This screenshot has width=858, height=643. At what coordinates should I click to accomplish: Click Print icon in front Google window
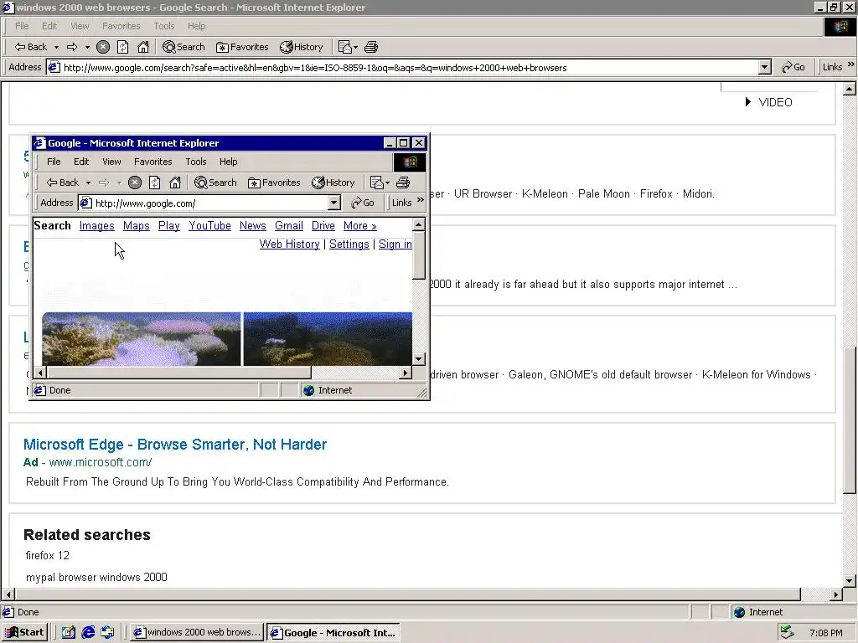click(403, 183)
